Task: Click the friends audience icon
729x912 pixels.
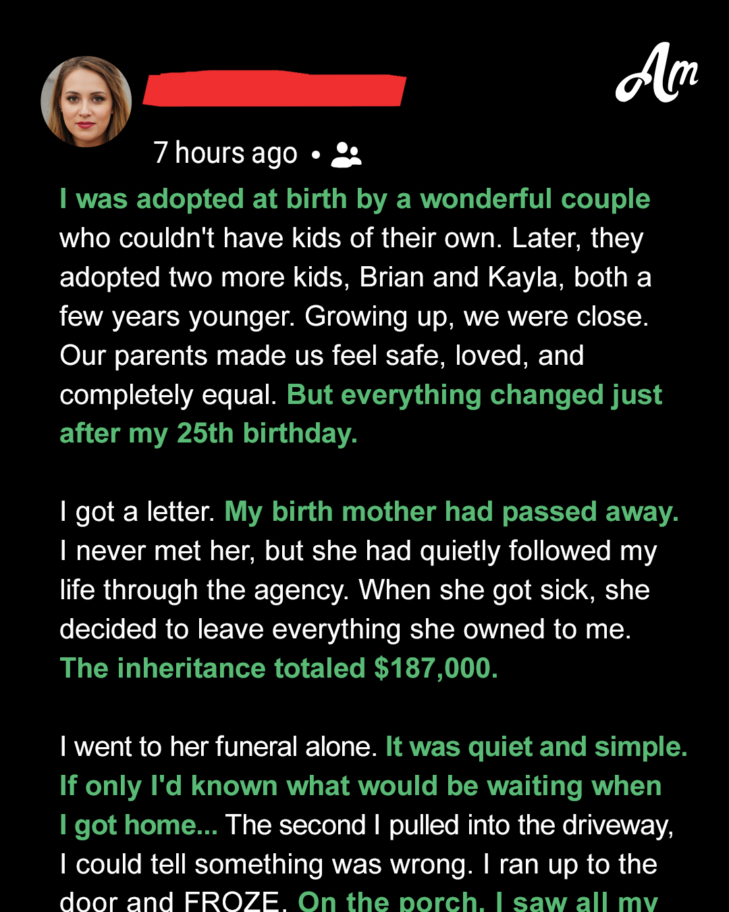Action: click(x=346, y=155)
